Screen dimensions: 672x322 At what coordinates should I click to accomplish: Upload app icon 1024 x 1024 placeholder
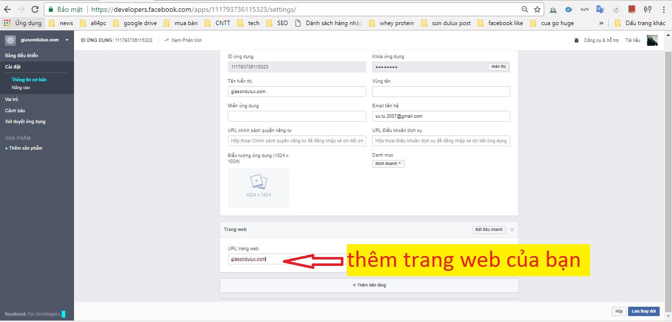[259, 188]
